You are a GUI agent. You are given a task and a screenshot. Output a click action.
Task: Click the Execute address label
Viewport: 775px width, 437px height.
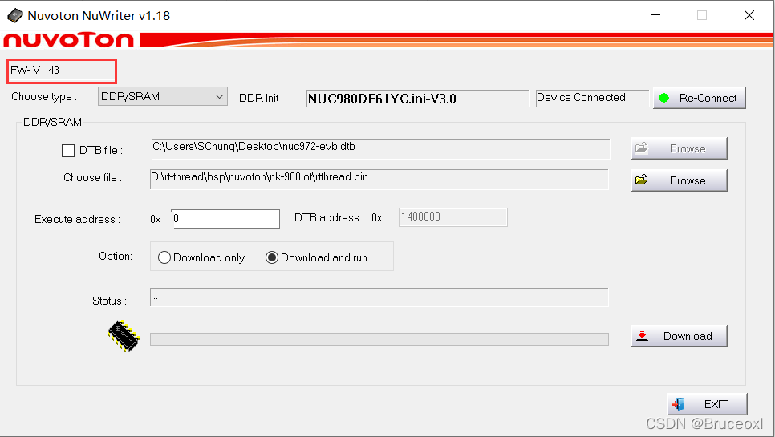(78, 219)
